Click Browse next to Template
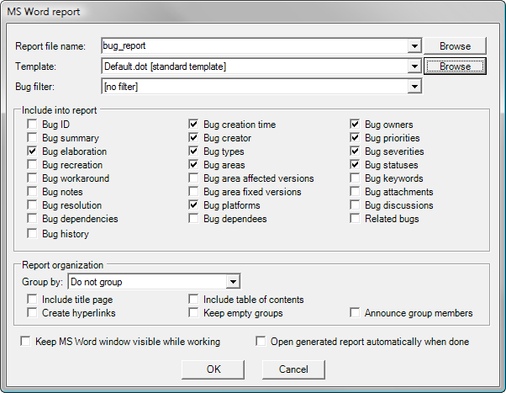This screenshot has height=393, width=506. (x=455, y=66)
